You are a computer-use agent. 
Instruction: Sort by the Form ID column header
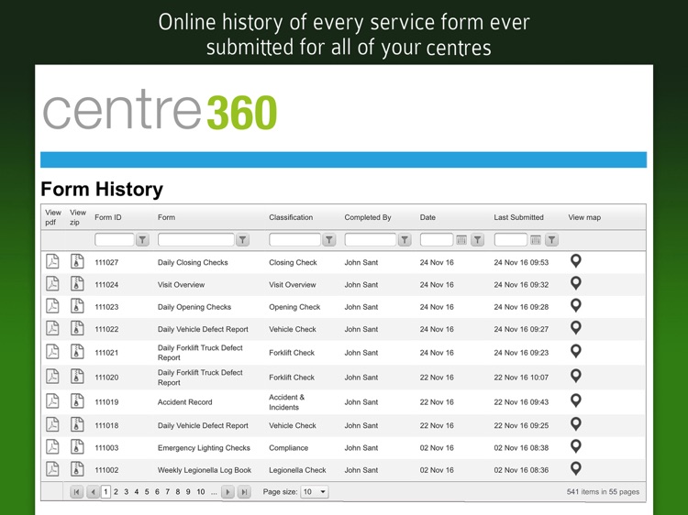(108, 217)
